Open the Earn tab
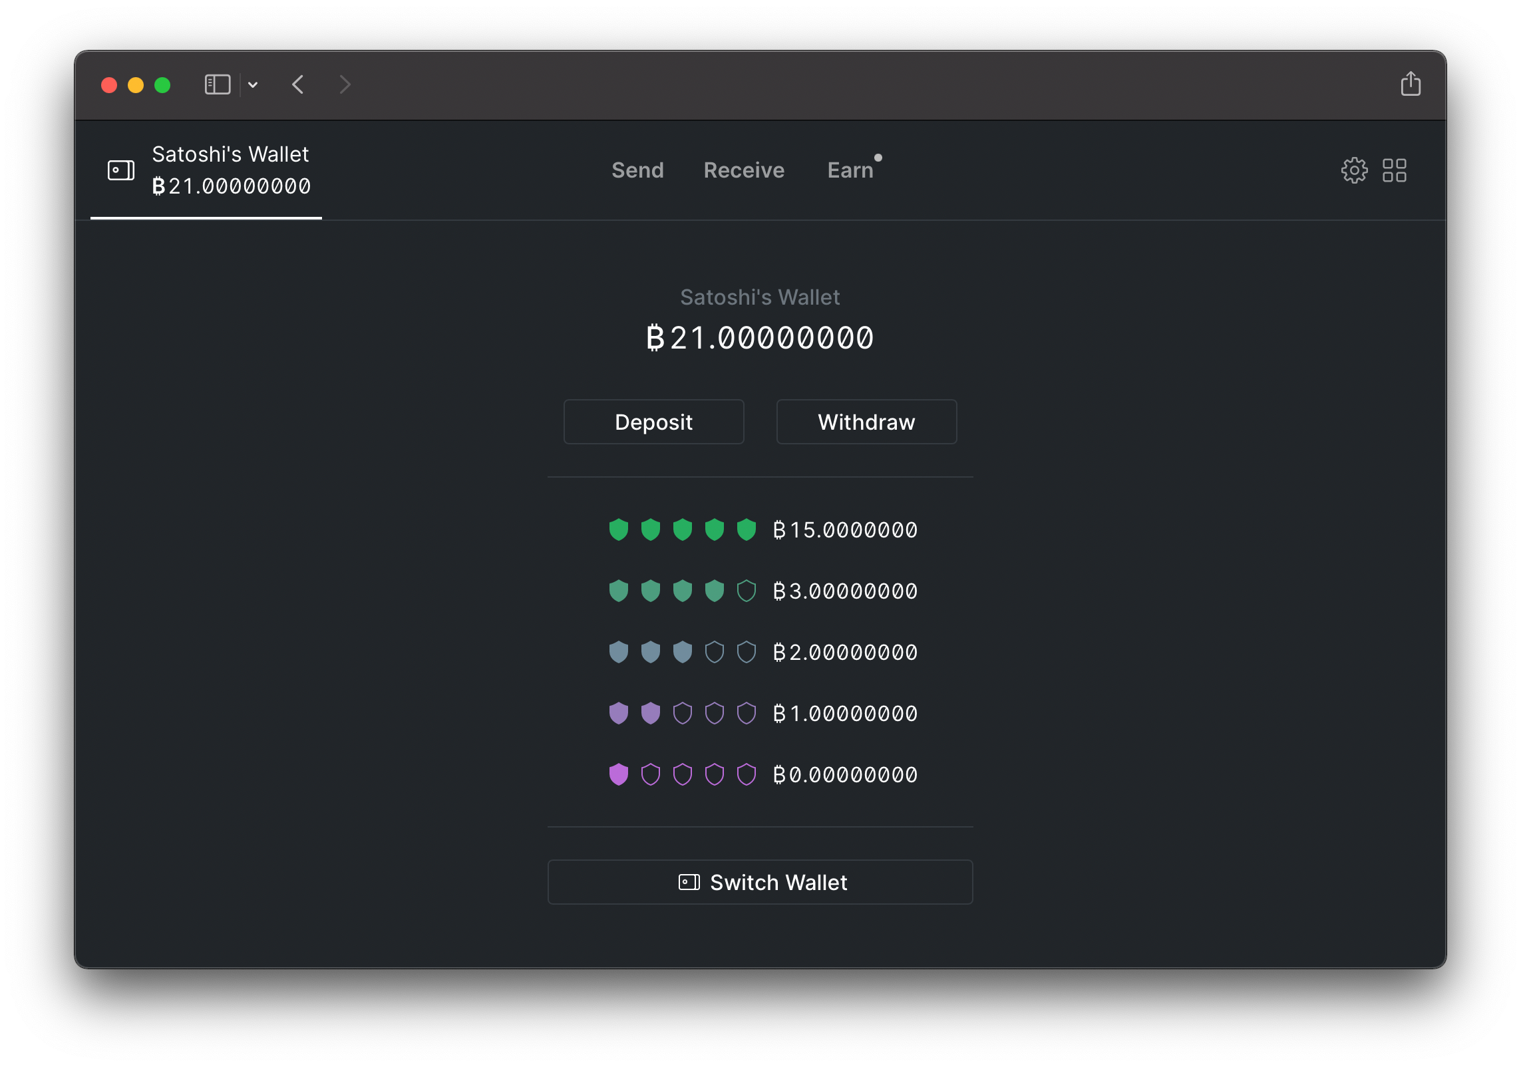This screenshot has width=1521, height=1067. pyautogui.click(x=850, y=170)
